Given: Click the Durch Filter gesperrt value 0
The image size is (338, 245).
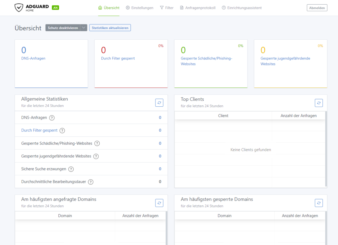Looking at the screenshot, I should tap(160, 130).
